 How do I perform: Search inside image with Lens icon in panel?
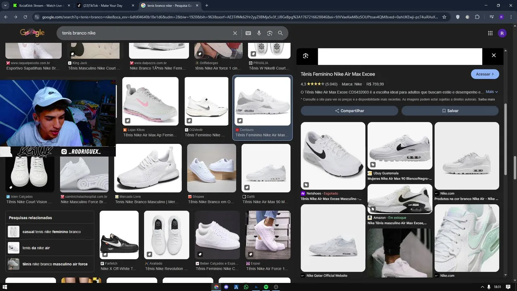(x=306, y=56)
